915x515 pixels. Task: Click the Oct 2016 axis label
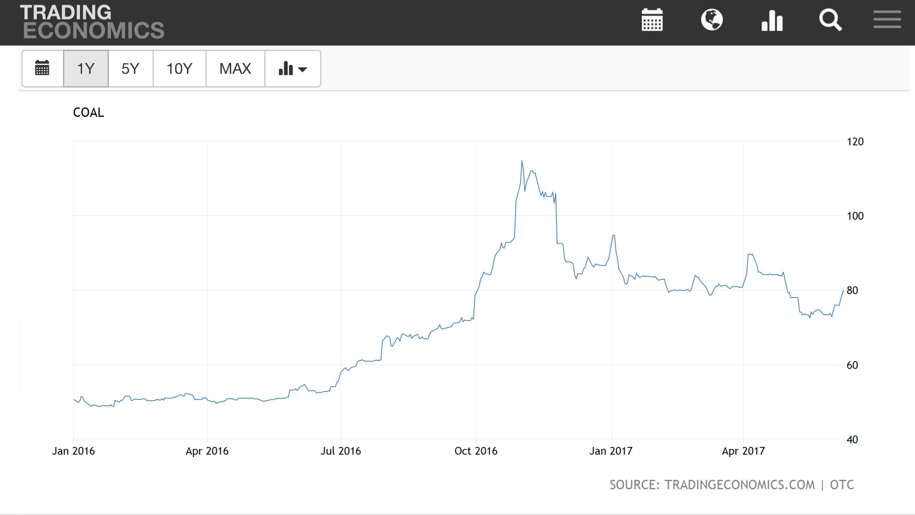coord(476,451)
